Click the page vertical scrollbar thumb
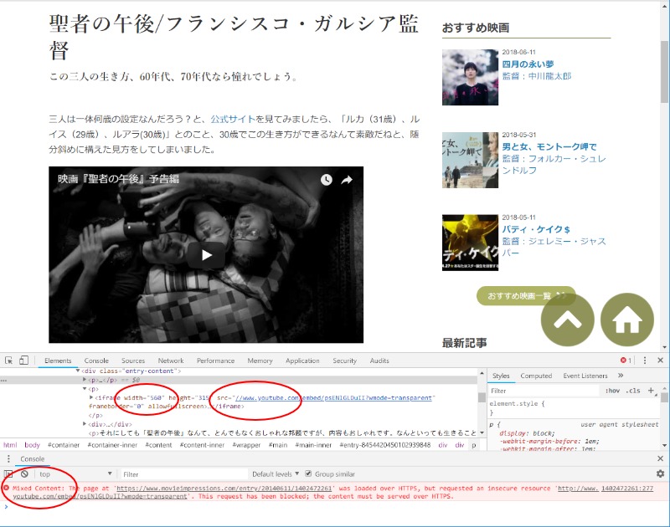670x527 pixels. pos(663,72)
